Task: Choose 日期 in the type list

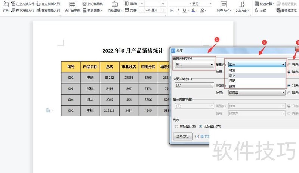Action: [x=257, y=81]
